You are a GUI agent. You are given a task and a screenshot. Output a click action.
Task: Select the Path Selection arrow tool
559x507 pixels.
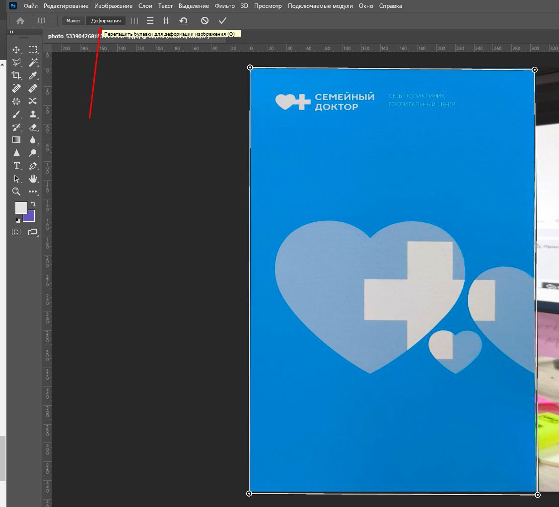[x=16, y=179]
